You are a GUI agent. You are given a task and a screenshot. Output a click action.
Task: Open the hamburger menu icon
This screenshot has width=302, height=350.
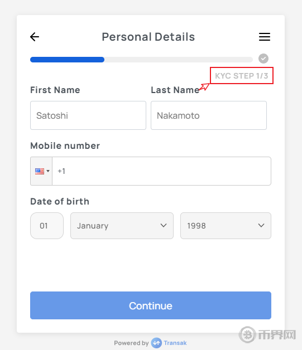pyautogui.click(x=265, y=37)
